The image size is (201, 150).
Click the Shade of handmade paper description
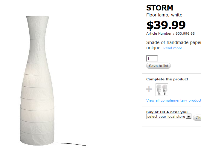point(173,42)
